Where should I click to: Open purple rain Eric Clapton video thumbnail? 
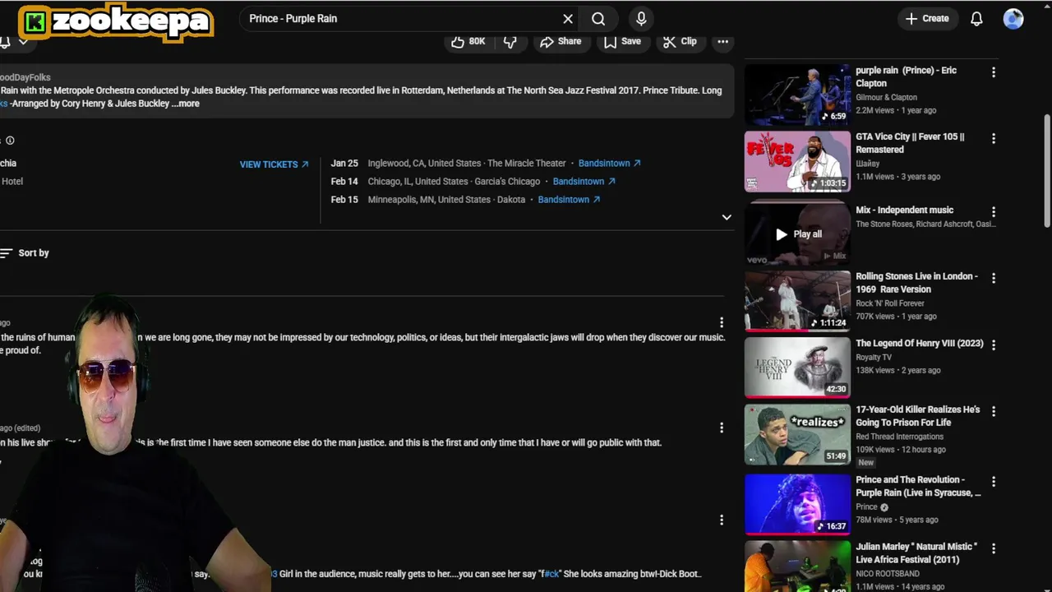pos(797,94)
